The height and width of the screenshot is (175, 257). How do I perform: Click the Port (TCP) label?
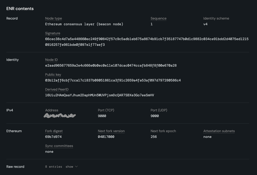[x=106, y=110]
